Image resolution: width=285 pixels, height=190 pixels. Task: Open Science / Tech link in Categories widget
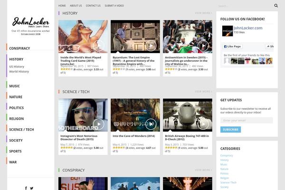[x=228, y=182]
